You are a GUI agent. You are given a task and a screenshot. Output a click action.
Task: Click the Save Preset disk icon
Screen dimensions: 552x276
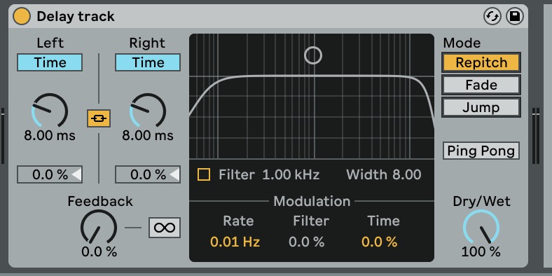[515, 17]
